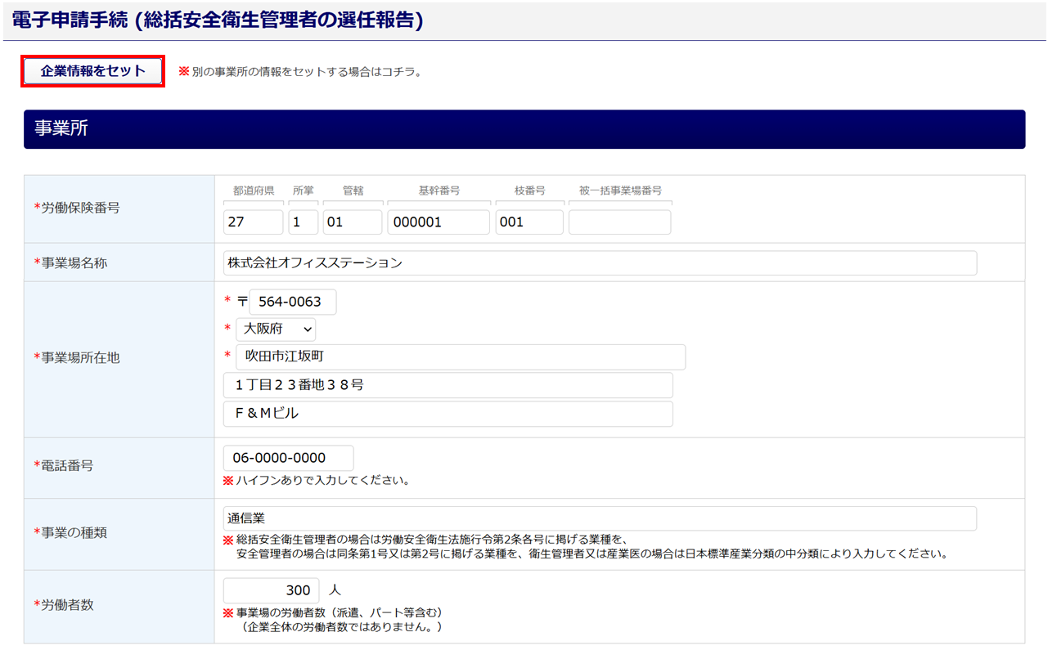Image resolution: width=1048 pixels, height=650 pixels.
Task: Click the 電話番号 field showing 06-0000-0000
Action: [x=288, y=458]
